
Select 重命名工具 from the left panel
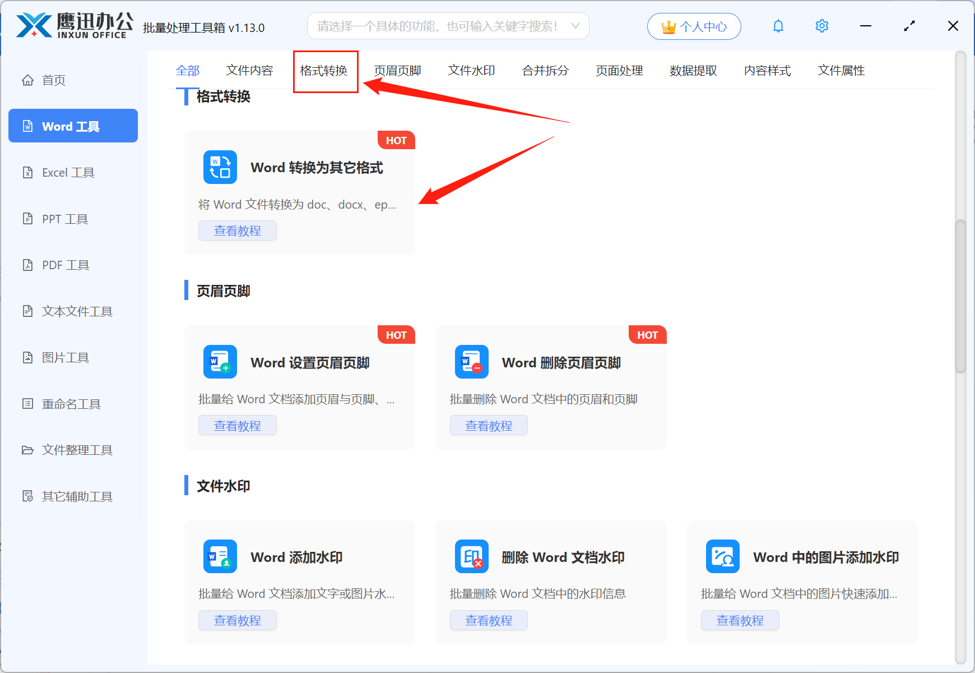70,403
